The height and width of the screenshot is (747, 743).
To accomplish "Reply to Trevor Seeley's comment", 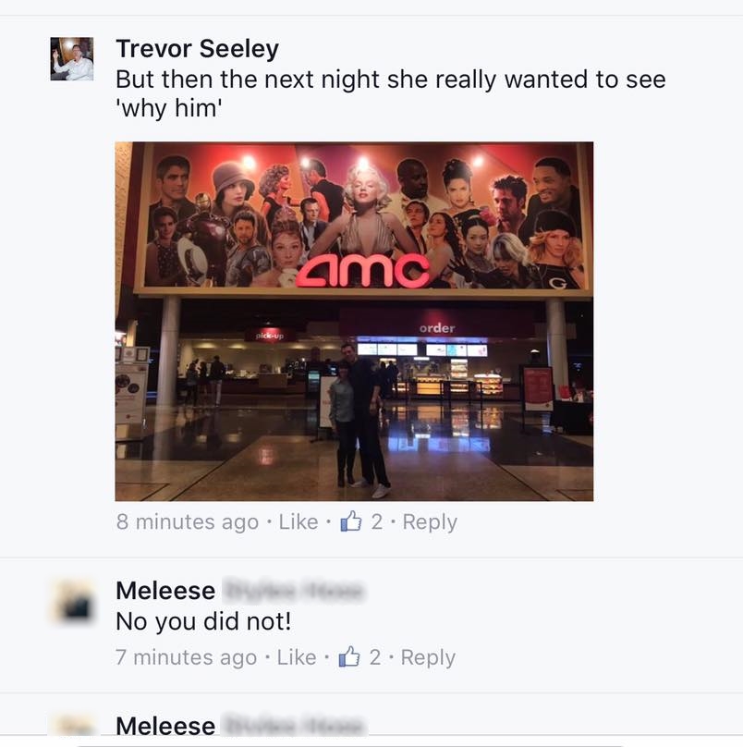I will (x=430, y=522).
